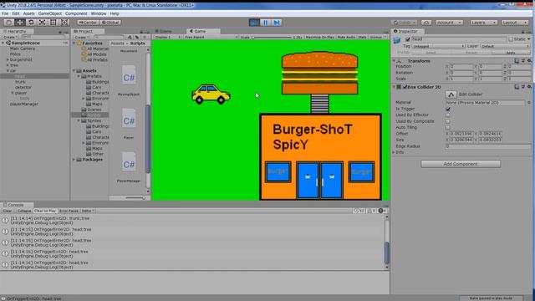Click the Play button

tap(254, 23)
